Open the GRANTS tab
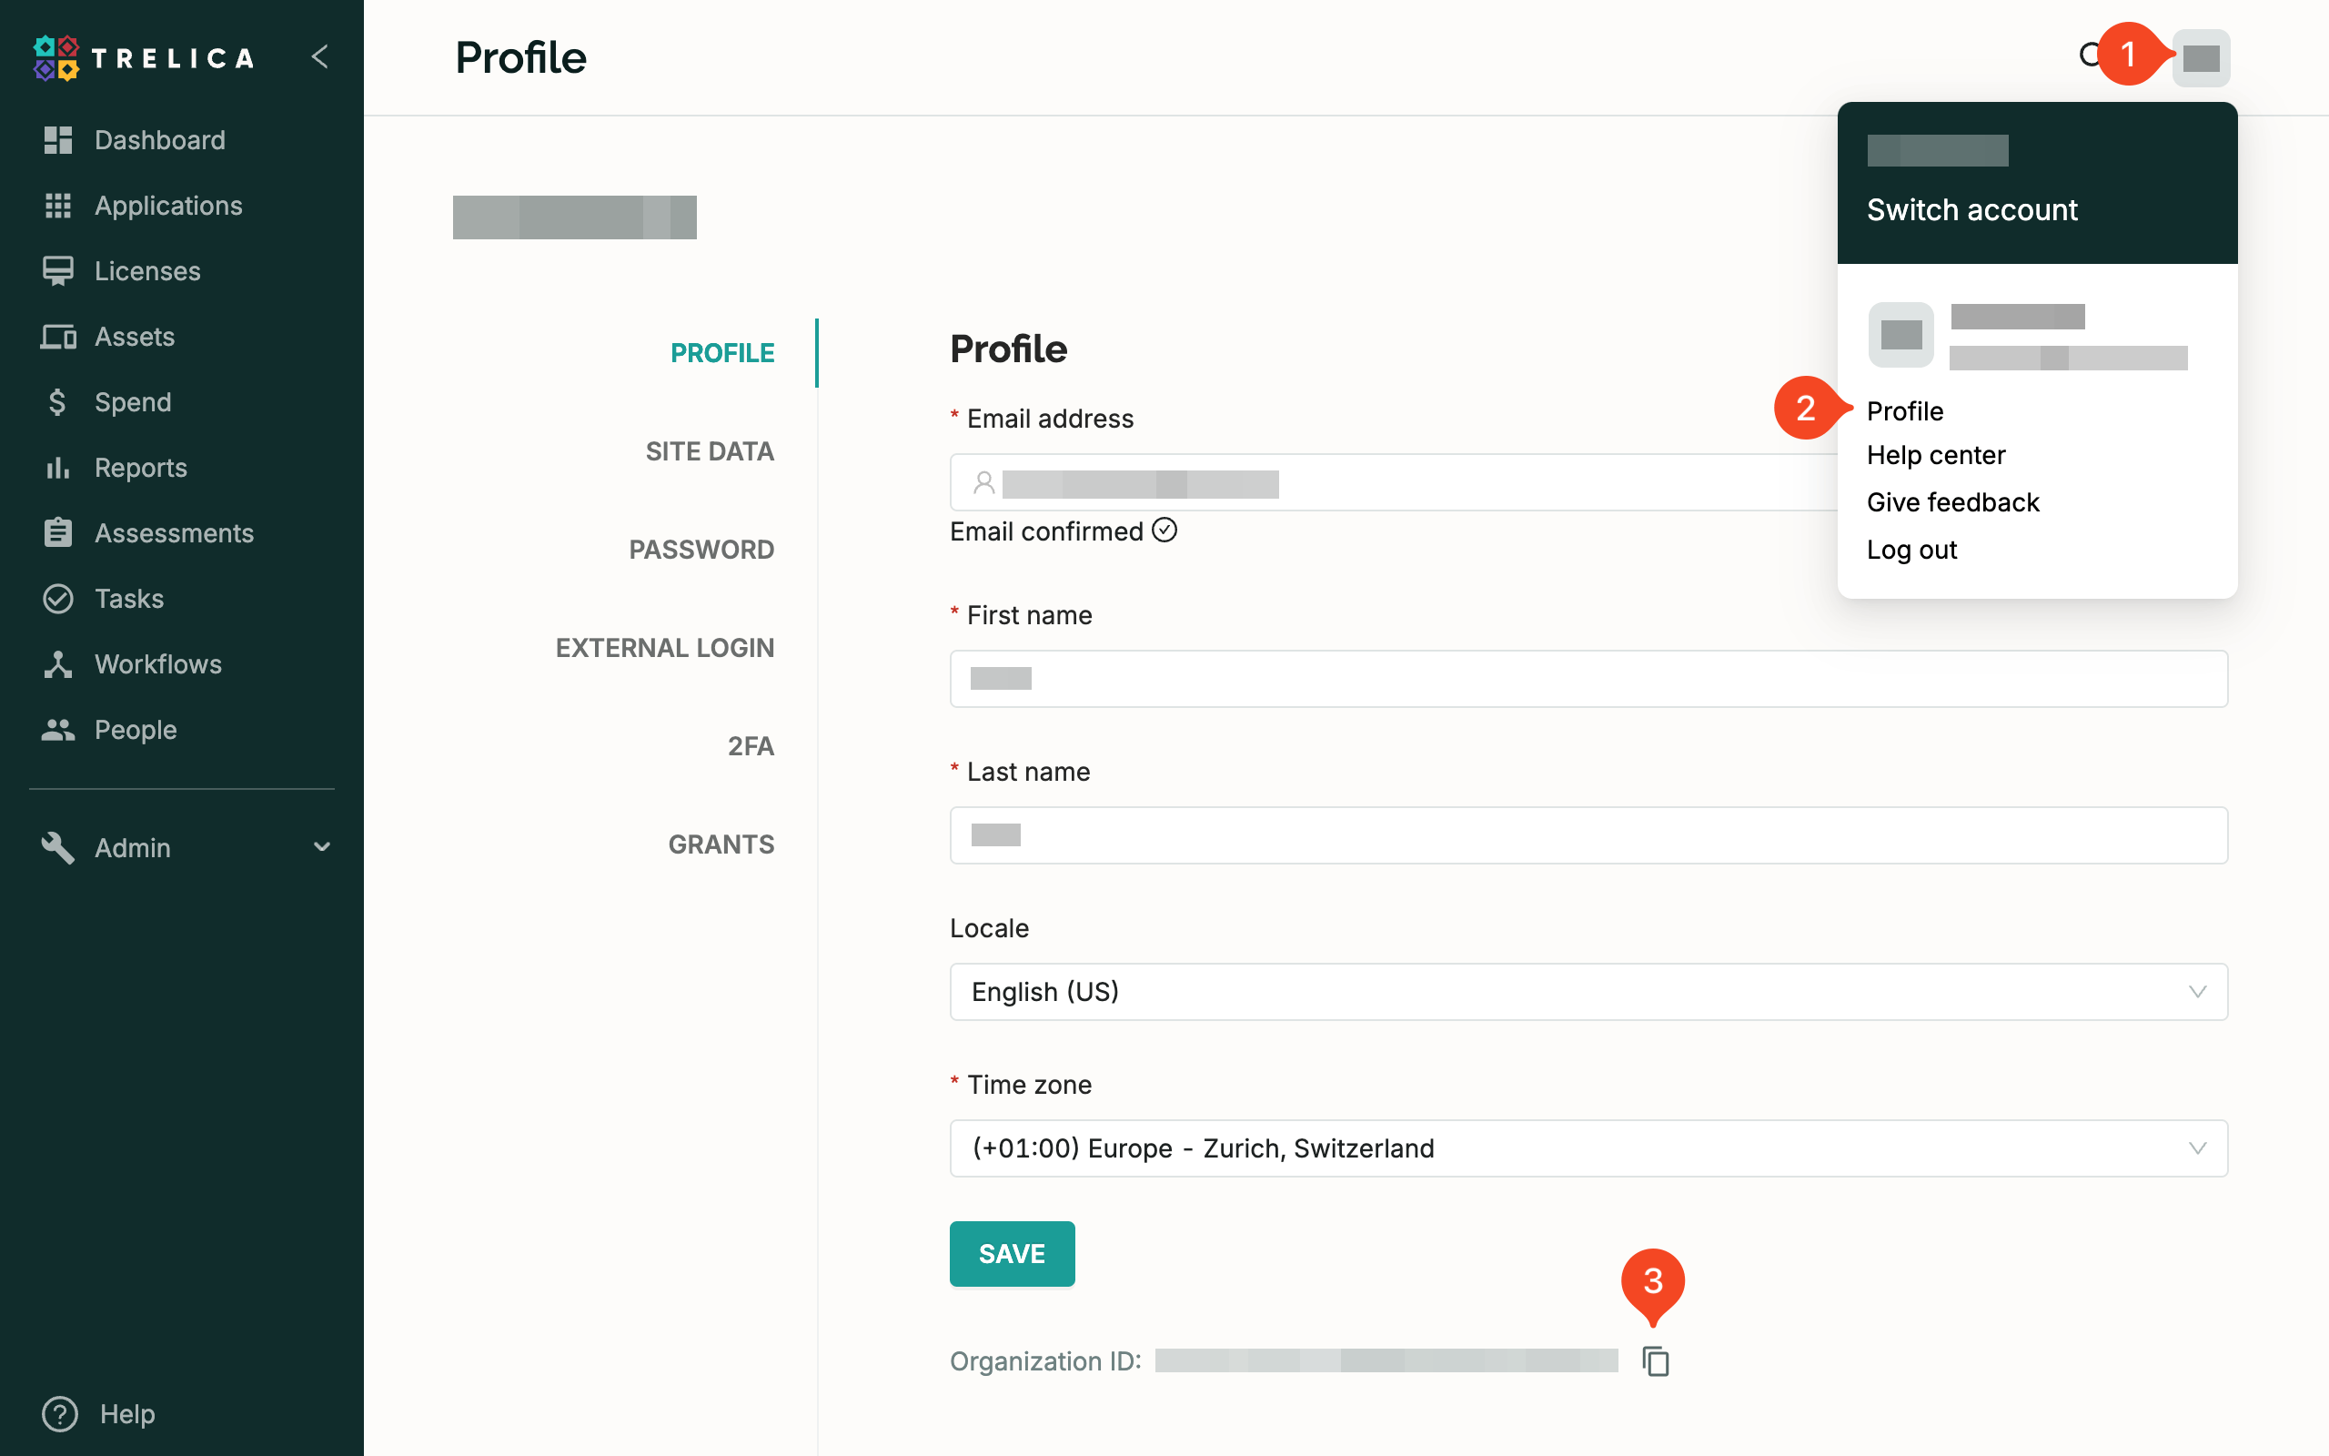 pos(721,844)
